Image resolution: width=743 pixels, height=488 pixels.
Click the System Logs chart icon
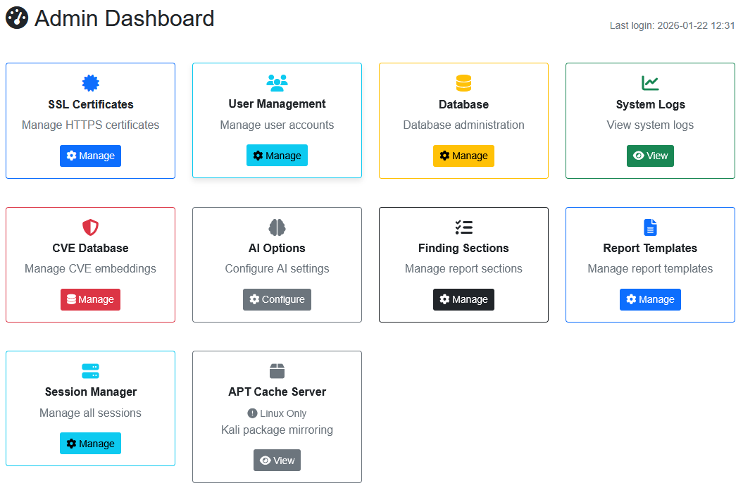pos(650,83)
